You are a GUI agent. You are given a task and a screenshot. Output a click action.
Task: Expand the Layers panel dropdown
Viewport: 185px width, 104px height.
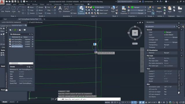[x=94, y=16]
